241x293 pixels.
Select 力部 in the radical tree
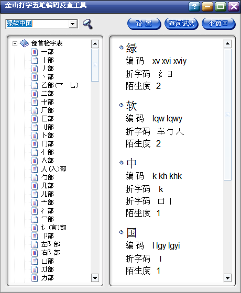tap(48, 278)
